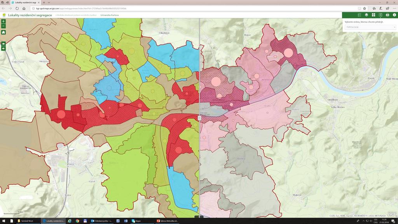Open the Print widget
This screenshot has width=398, height=224.
point(388,15)
